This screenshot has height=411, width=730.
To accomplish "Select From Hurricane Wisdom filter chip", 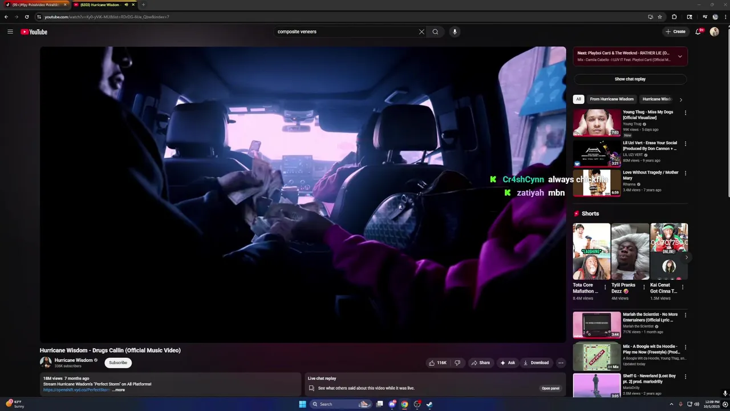I will point(611,99).
